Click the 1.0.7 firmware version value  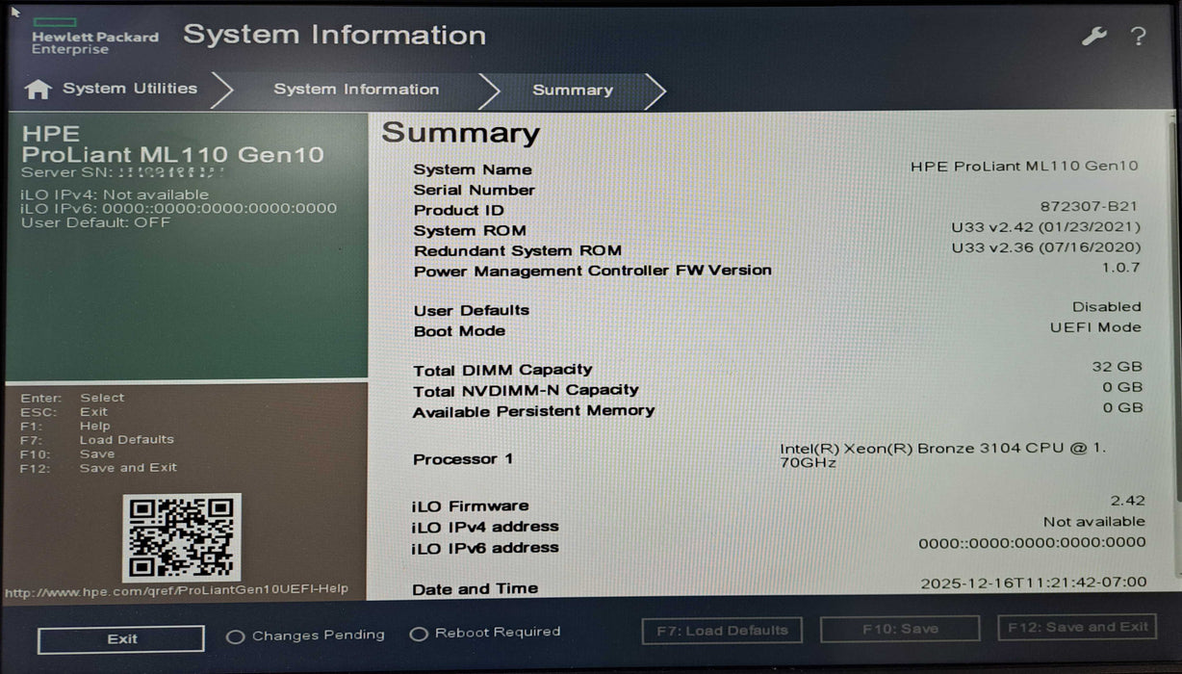(x=1121, y=268)
